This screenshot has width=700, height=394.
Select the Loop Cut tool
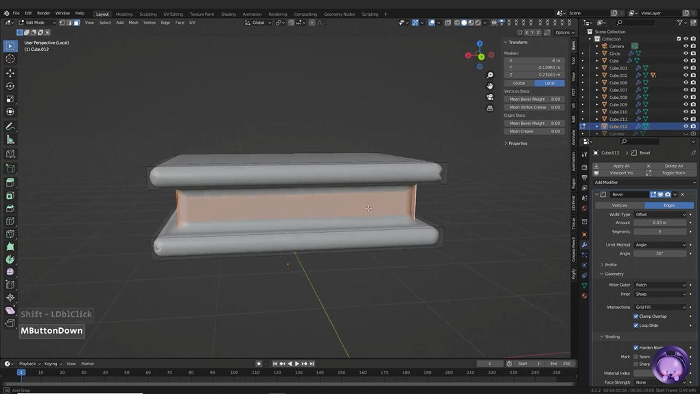click(x=10, y=221)
